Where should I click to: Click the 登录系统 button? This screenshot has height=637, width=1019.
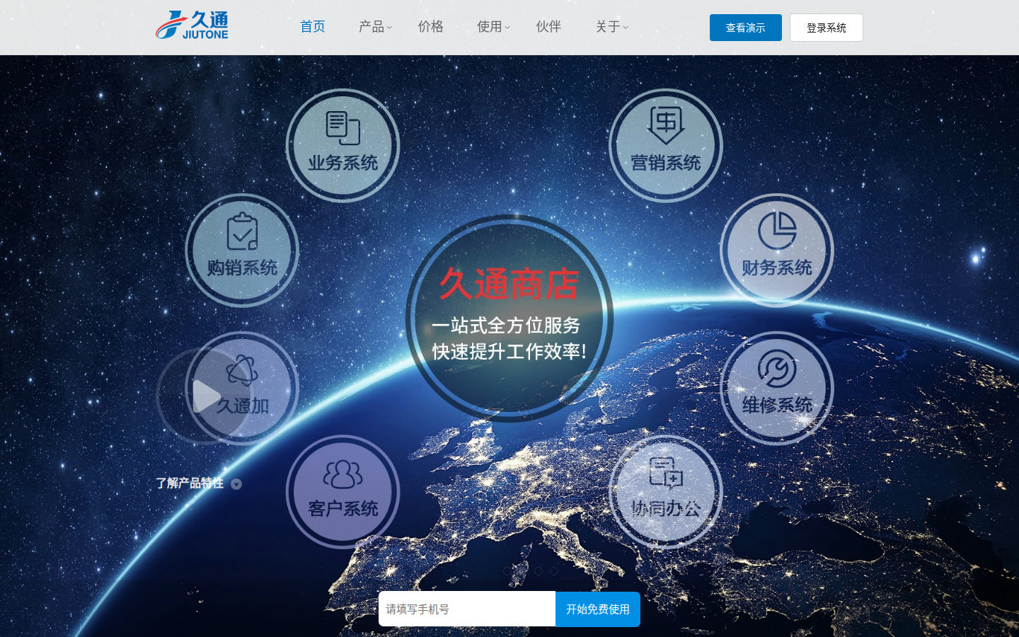pos(827,28)
